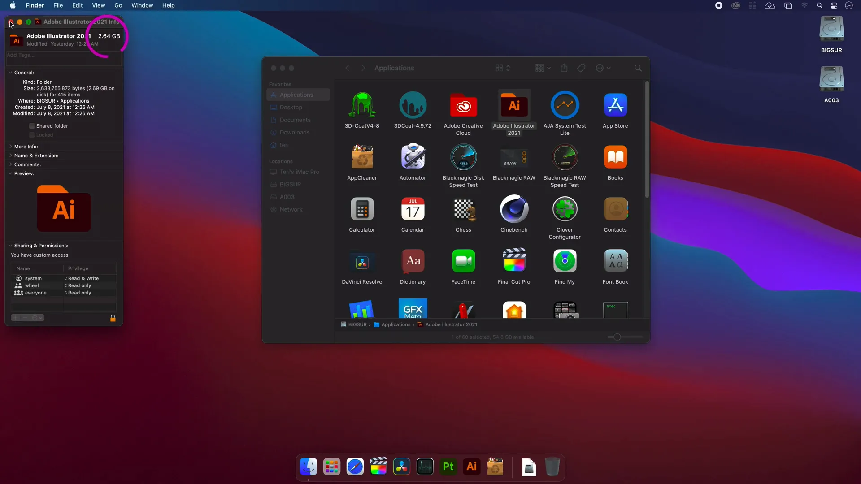Collapse the General section
This screenshot has height=484, width=861.
(10, 73)
